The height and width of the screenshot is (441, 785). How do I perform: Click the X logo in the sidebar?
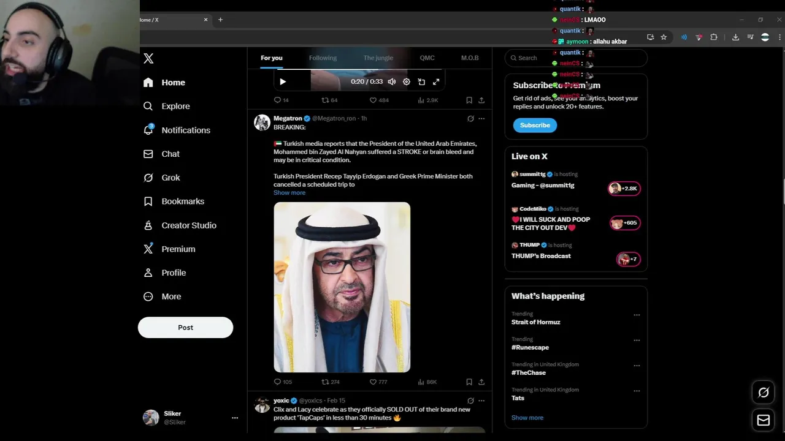pos(148,58)
